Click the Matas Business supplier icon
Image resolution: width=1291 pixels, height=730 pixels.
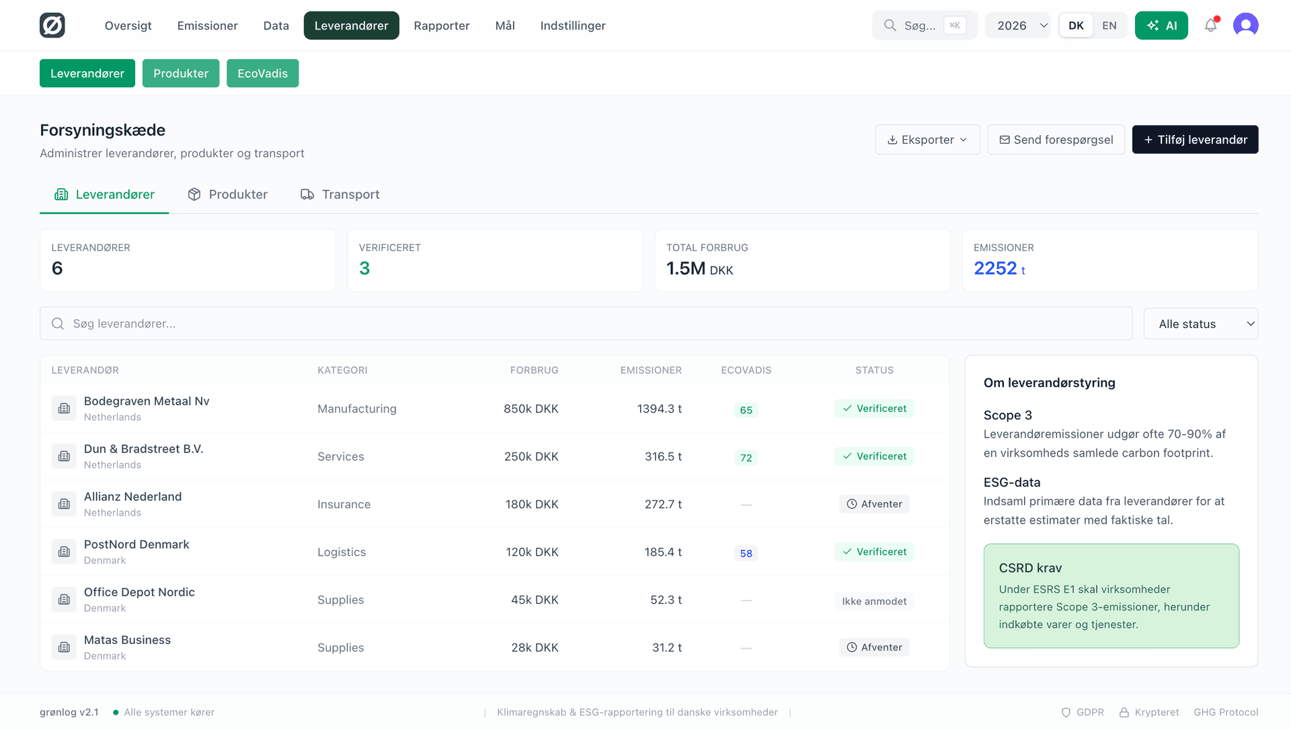(64, 647)
